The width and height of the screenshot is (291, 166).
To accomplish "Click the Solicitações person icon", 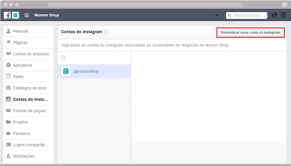I will pos(8,156).
